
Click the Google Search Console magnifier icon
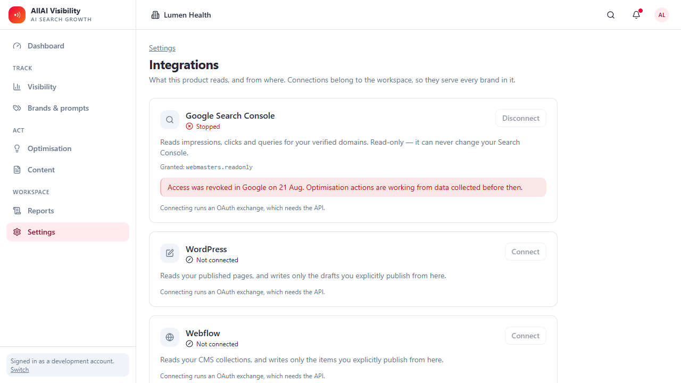[x=170, y=120]
